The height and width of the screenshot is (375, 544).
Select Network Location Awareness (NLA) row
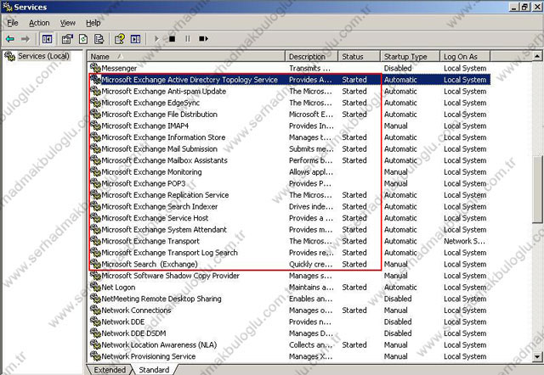pos(289,344)
